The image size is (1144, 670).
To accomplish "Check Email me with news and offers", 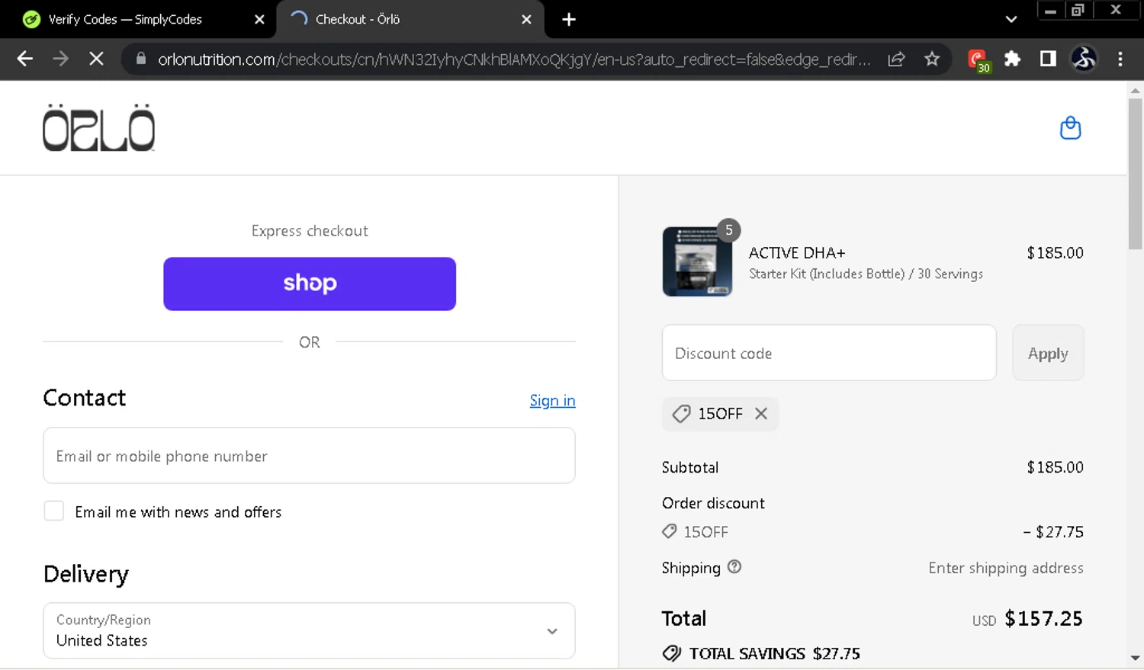I will point(54,511).
